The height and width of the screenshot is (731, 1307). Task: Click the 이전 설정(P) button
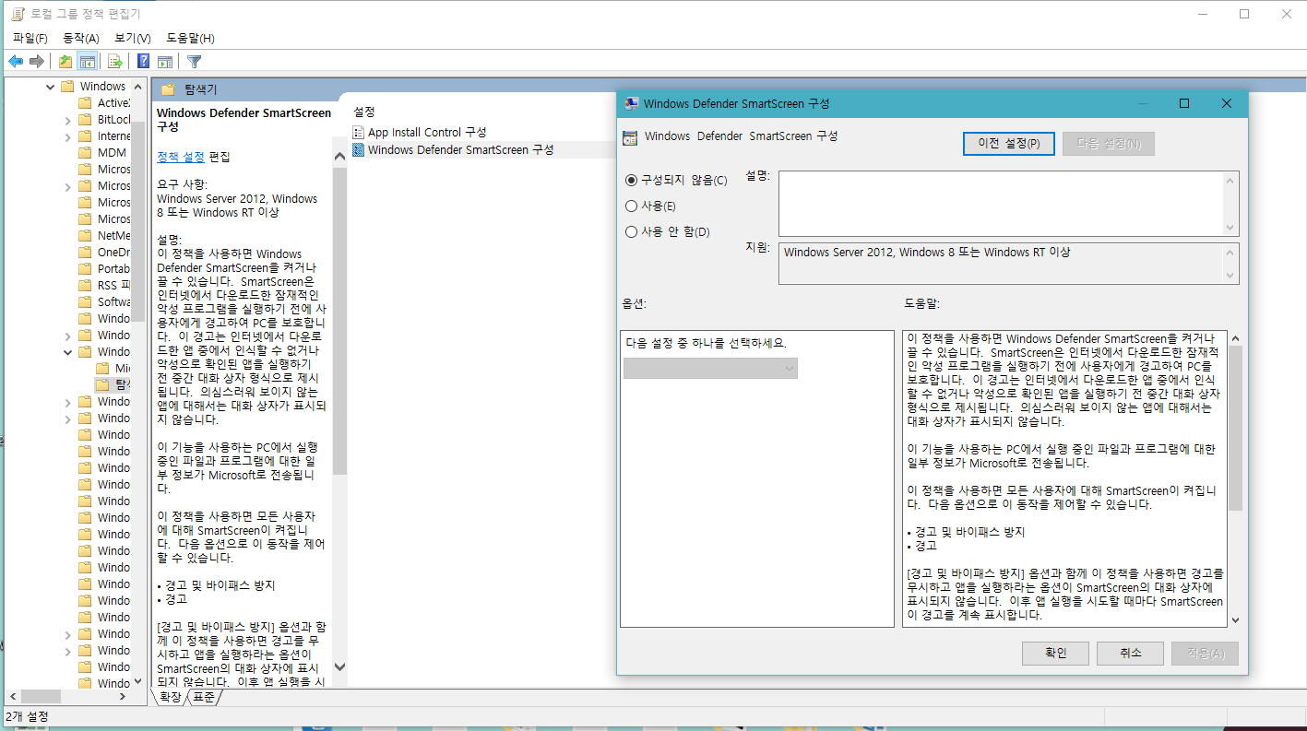(x=1009, y=144)
